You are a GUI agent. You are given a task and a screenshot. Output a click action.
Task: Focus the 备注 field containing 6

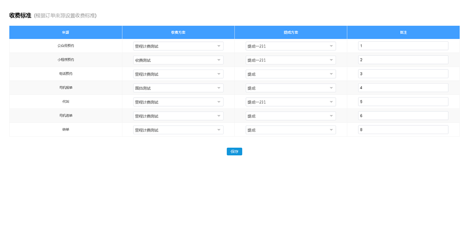click(x=403, y=116)
